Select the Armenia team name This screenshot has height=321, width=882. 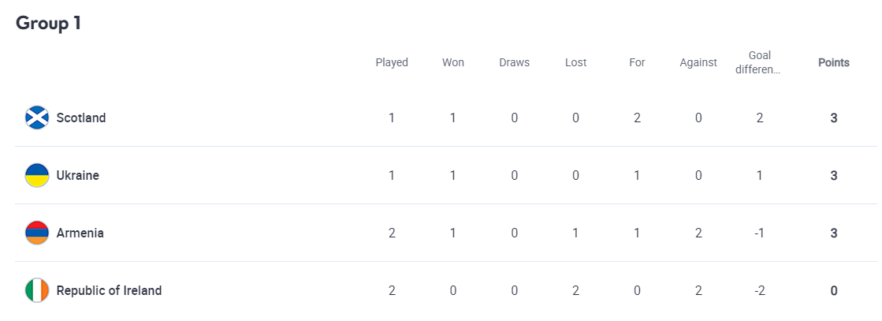[80, 233]
